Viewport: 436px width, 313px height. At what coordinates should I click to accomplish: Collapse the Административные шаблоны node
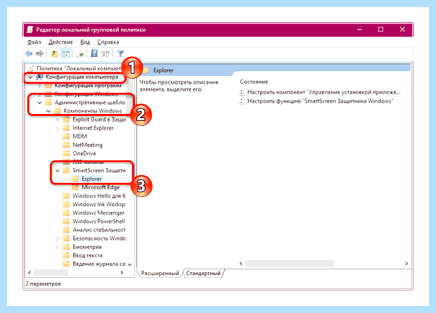point(39,103)
